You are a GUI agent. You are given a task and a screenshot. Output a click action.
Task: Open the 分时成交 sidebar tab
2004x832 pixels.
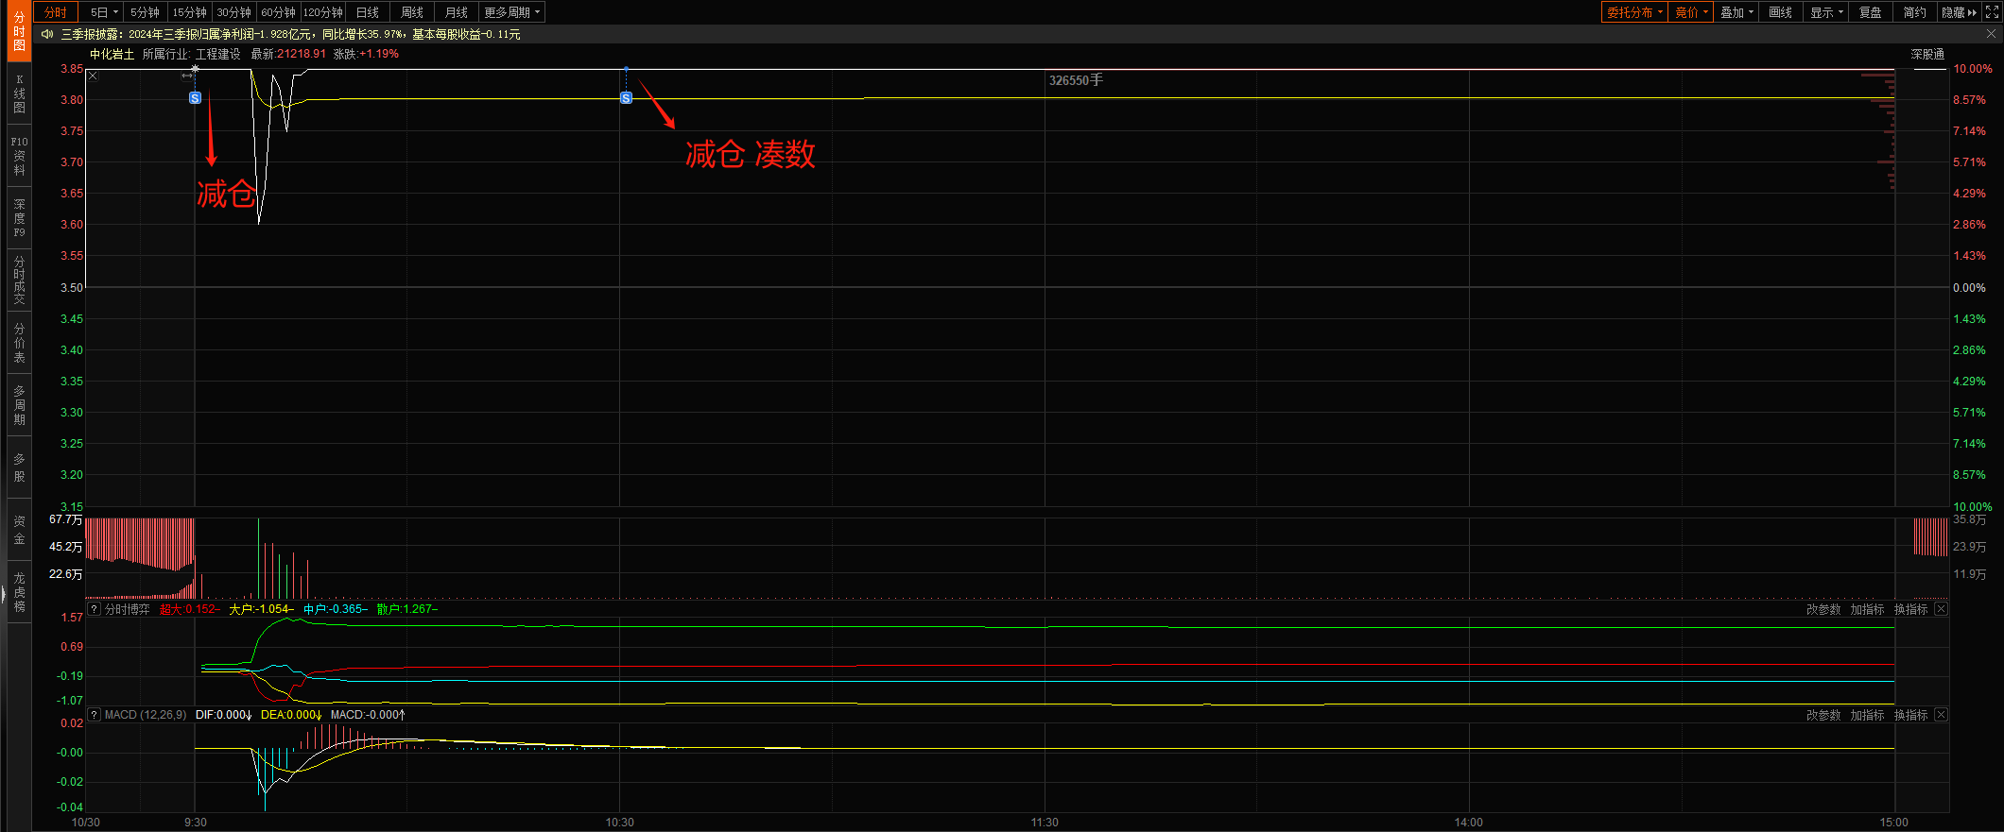pos(19,280)
